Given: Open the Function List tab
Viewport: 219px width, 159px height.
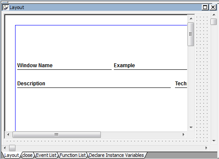Looking at the screenshot, I should 72,155.
